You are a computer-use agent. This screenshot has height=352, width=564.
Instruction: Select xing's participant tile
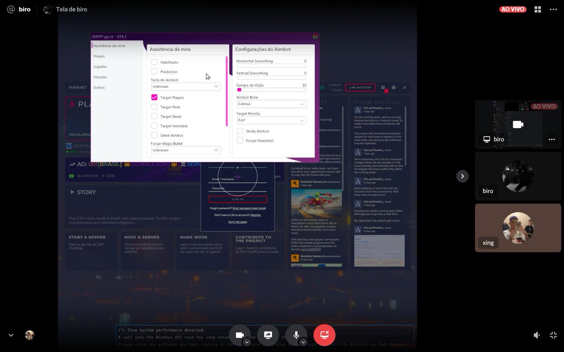518,228
